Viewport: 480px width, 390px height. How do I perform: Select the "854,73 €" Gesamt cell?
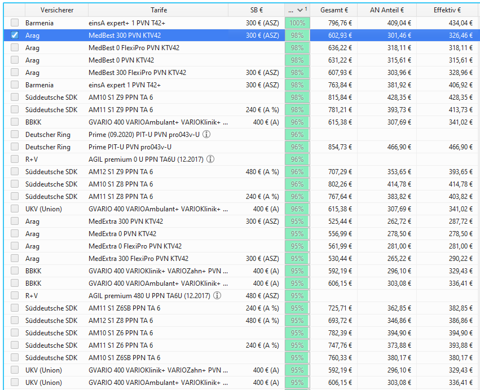340,147
